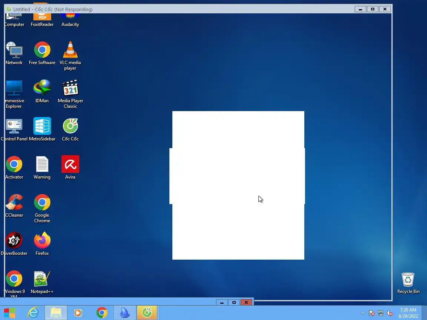Launch VLC media player shortcut
This screenshot has width=427, height=320.
click(x=70, y=56)
